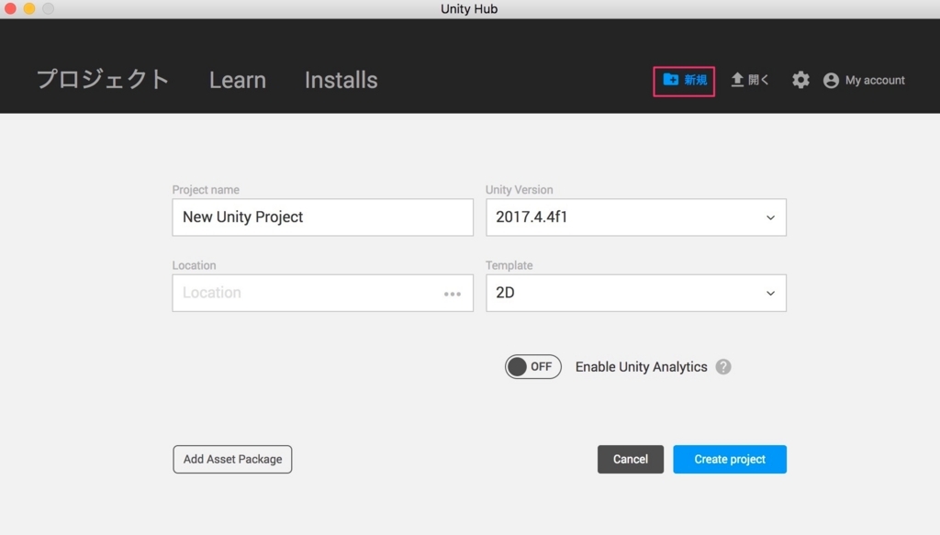The height and width of the screenshot is (535, 940).
Task: Click the 新規 text in header
Action: [696, 80]
